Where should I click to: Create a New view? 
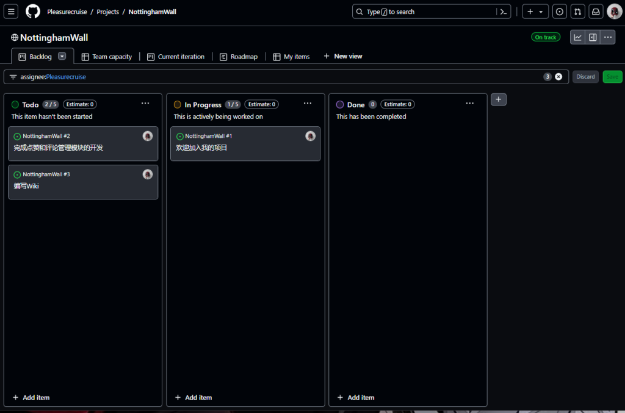click(343, 56)
